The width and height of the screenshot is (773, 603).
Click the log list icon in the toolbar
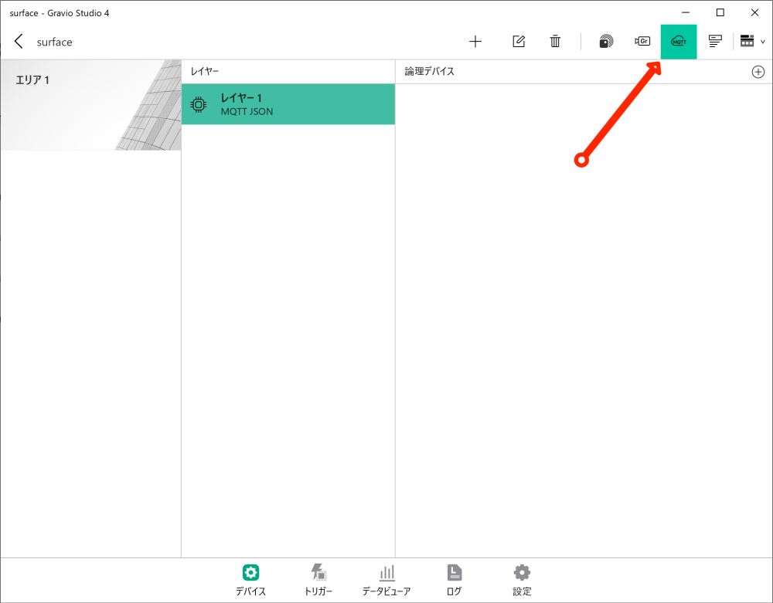pos(715,41)
